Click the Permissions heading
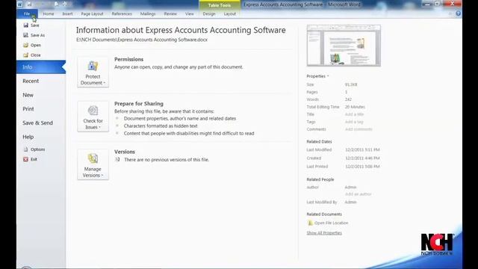The image size is (478, 269). tap(128, 60)
